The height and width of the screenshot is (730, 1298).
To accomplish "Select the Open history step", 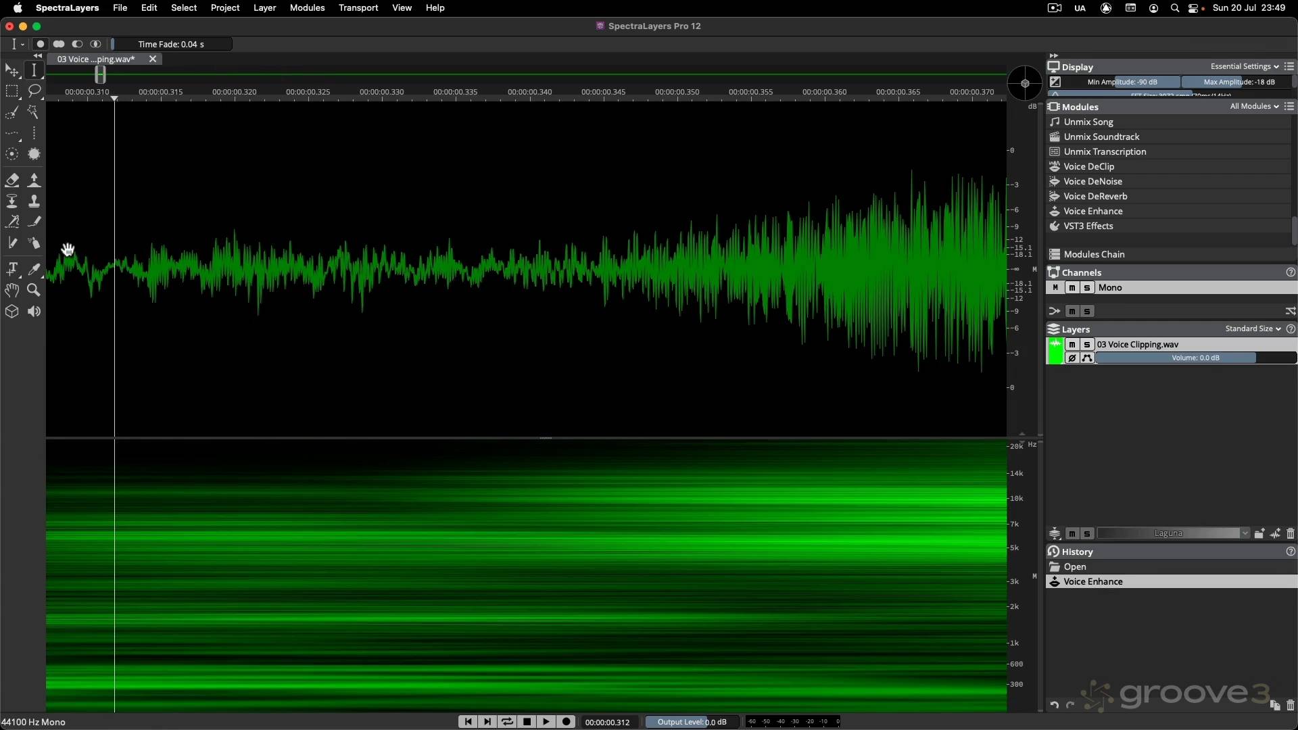I will [x=1074, y=566].
